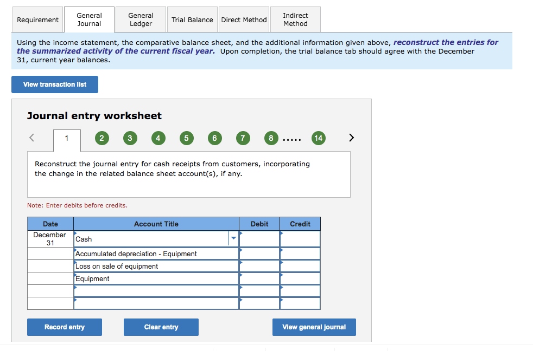This screenshot has width=533, height=351.
Task: Click Credit cell for Accumulated depreciation row
Action: pyautogui.click(x=300, y=253)
